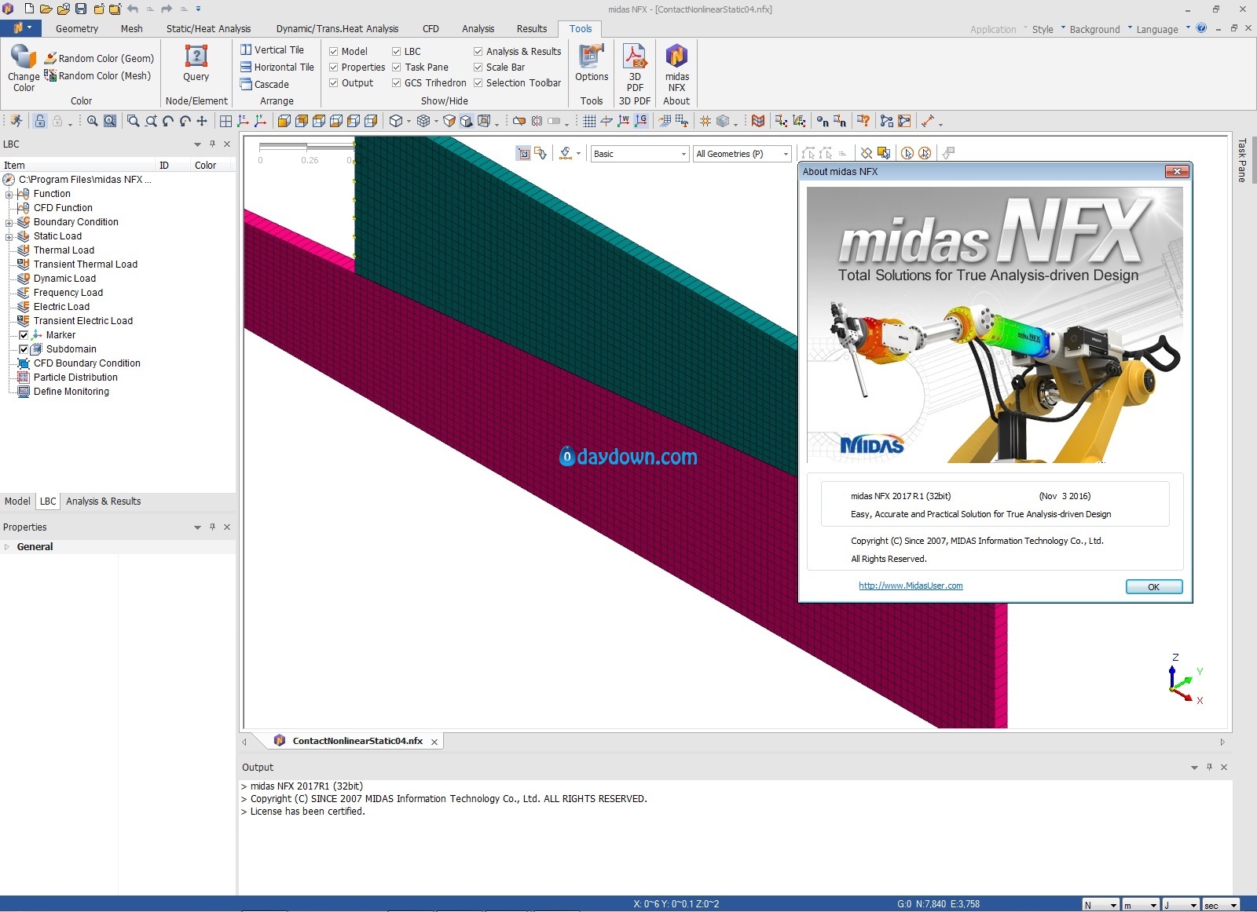Open the Options dialog

pyautogui.click(x=592, y=63)
